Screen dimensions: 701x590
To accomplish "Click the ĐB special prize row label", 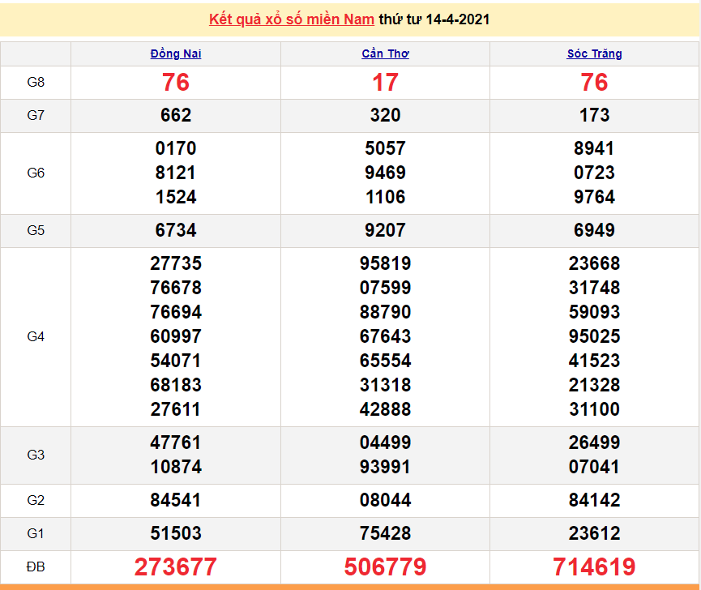I will pos(36,566).
